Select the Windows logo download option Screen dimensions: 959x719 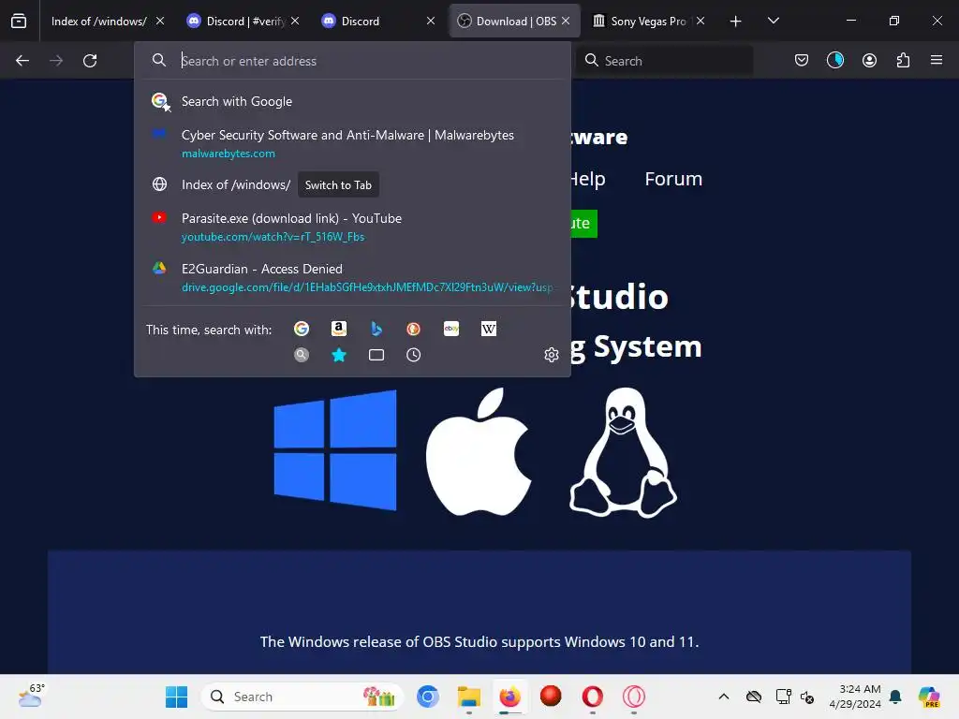pos(335,450)
